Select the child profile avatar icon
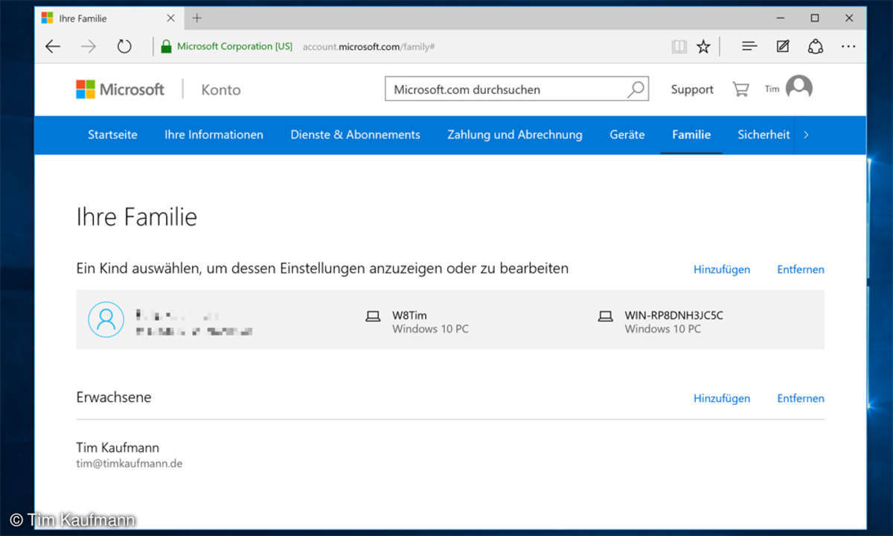This screenshot has width=893, height=536. pyautogui.click(x=106, y=319)
